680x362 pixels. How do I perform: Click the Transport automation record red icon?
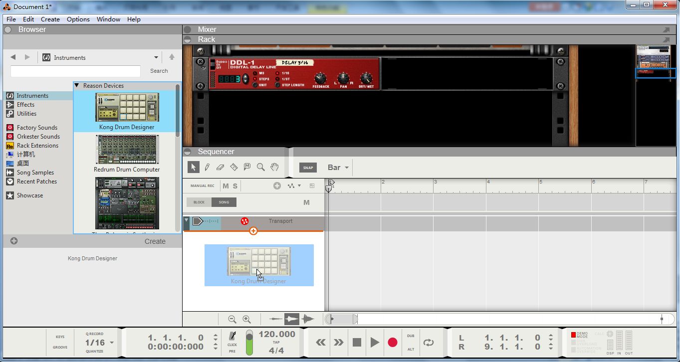[x=245, y=221]
